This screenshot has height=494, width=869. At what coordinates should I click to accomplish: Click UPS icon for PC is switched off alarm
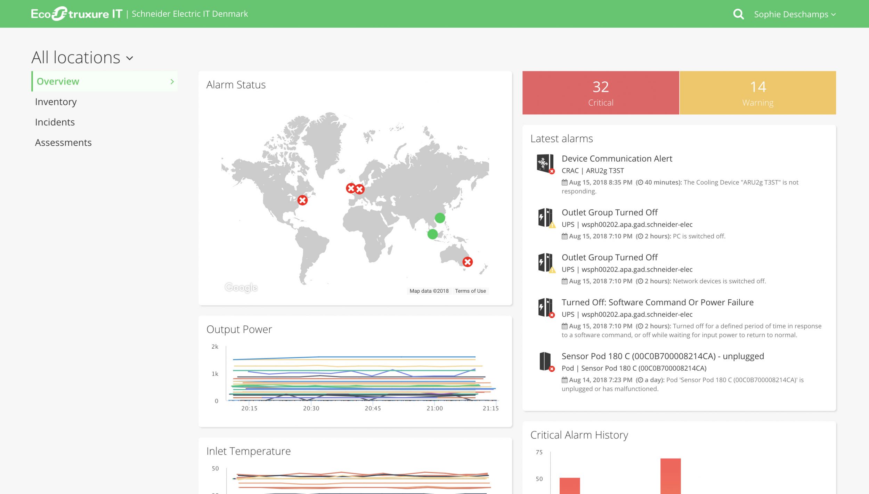[546, 218]
